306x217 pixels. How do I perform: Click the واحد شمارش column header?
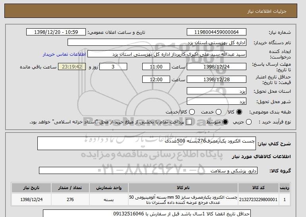pos(109,188)
